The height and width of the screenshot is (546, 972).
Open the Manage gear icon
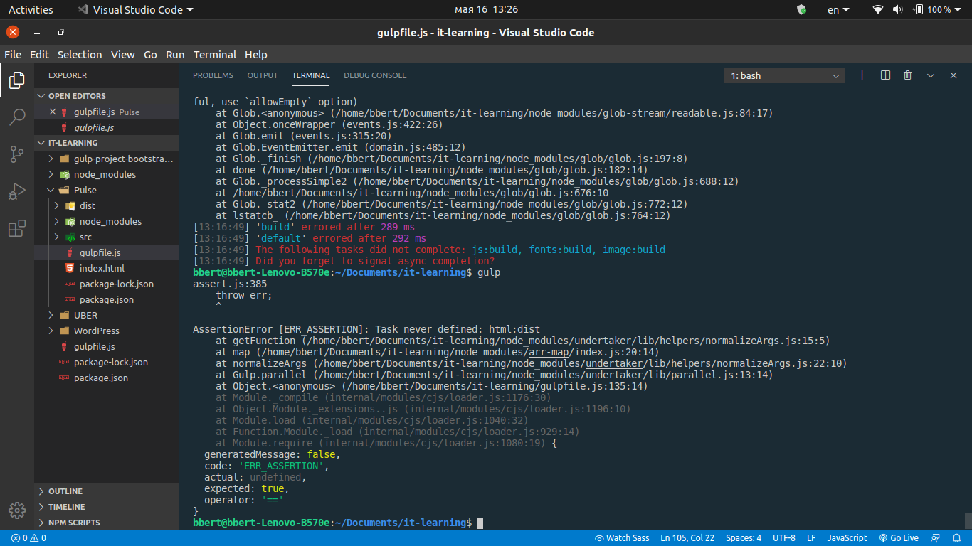click(17, 510)
